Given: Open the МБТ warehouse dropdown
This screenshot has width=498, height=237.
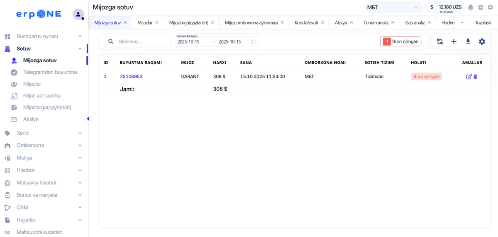Looking at the screenshot, I should click(393, 7).
